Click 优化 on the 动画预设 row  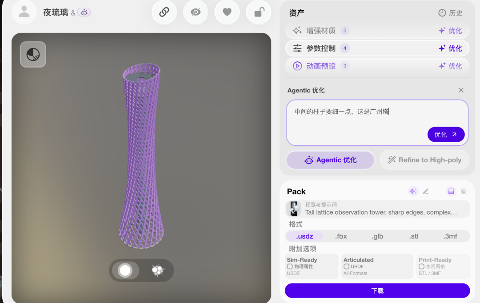[450, 66]
